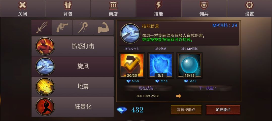Click the whirlwind skill info portrait
Image resolution: width=272 pixels, height=121 pixels.
tap(130, 33)
